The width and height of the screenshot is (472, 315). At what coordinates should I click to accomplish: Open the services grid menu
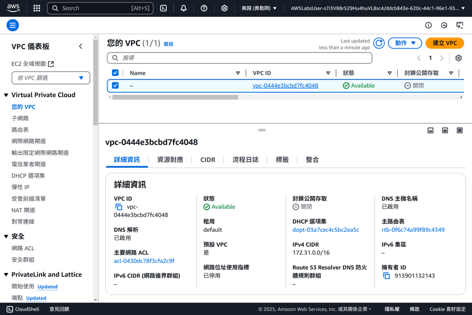tap(37, 8)
